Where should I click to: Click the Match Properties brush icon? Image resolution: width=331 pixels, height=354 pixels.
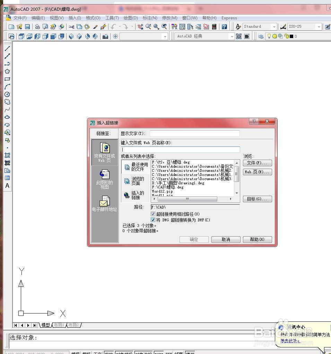click(95, 27)
